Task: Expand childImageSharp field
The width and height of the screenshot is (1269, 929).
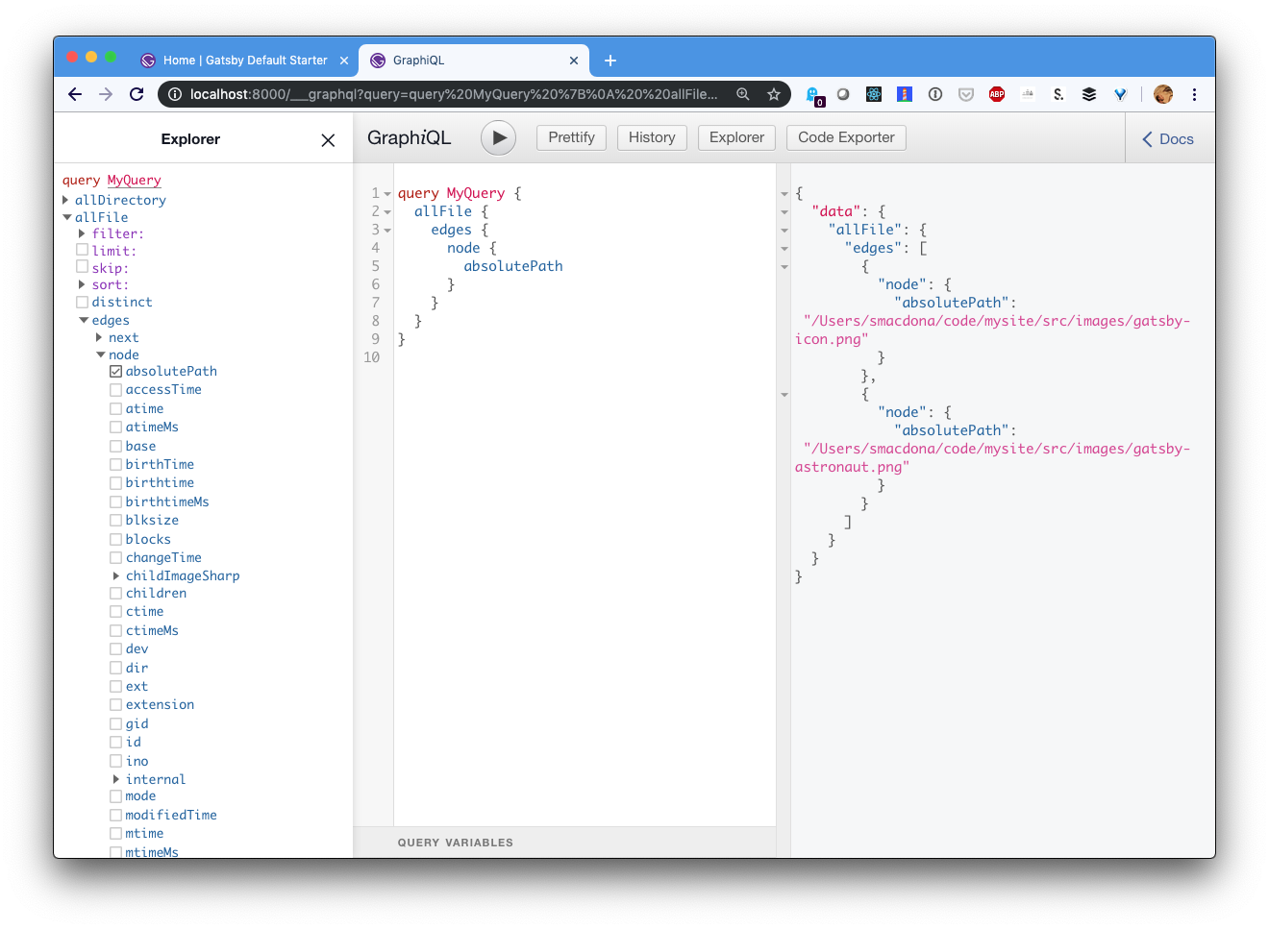Action: (116, 575)
